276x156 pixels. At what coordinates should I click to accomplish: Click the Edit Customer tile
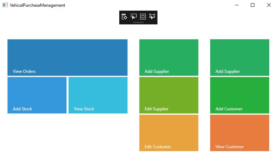(169, 133)
